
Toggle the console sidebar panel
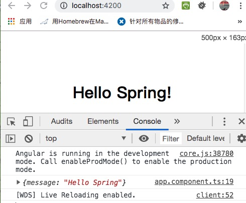coord(11,138)
